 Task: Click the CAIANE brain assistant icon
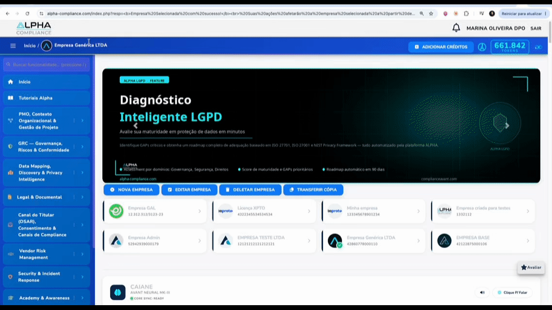pos(117,292)
